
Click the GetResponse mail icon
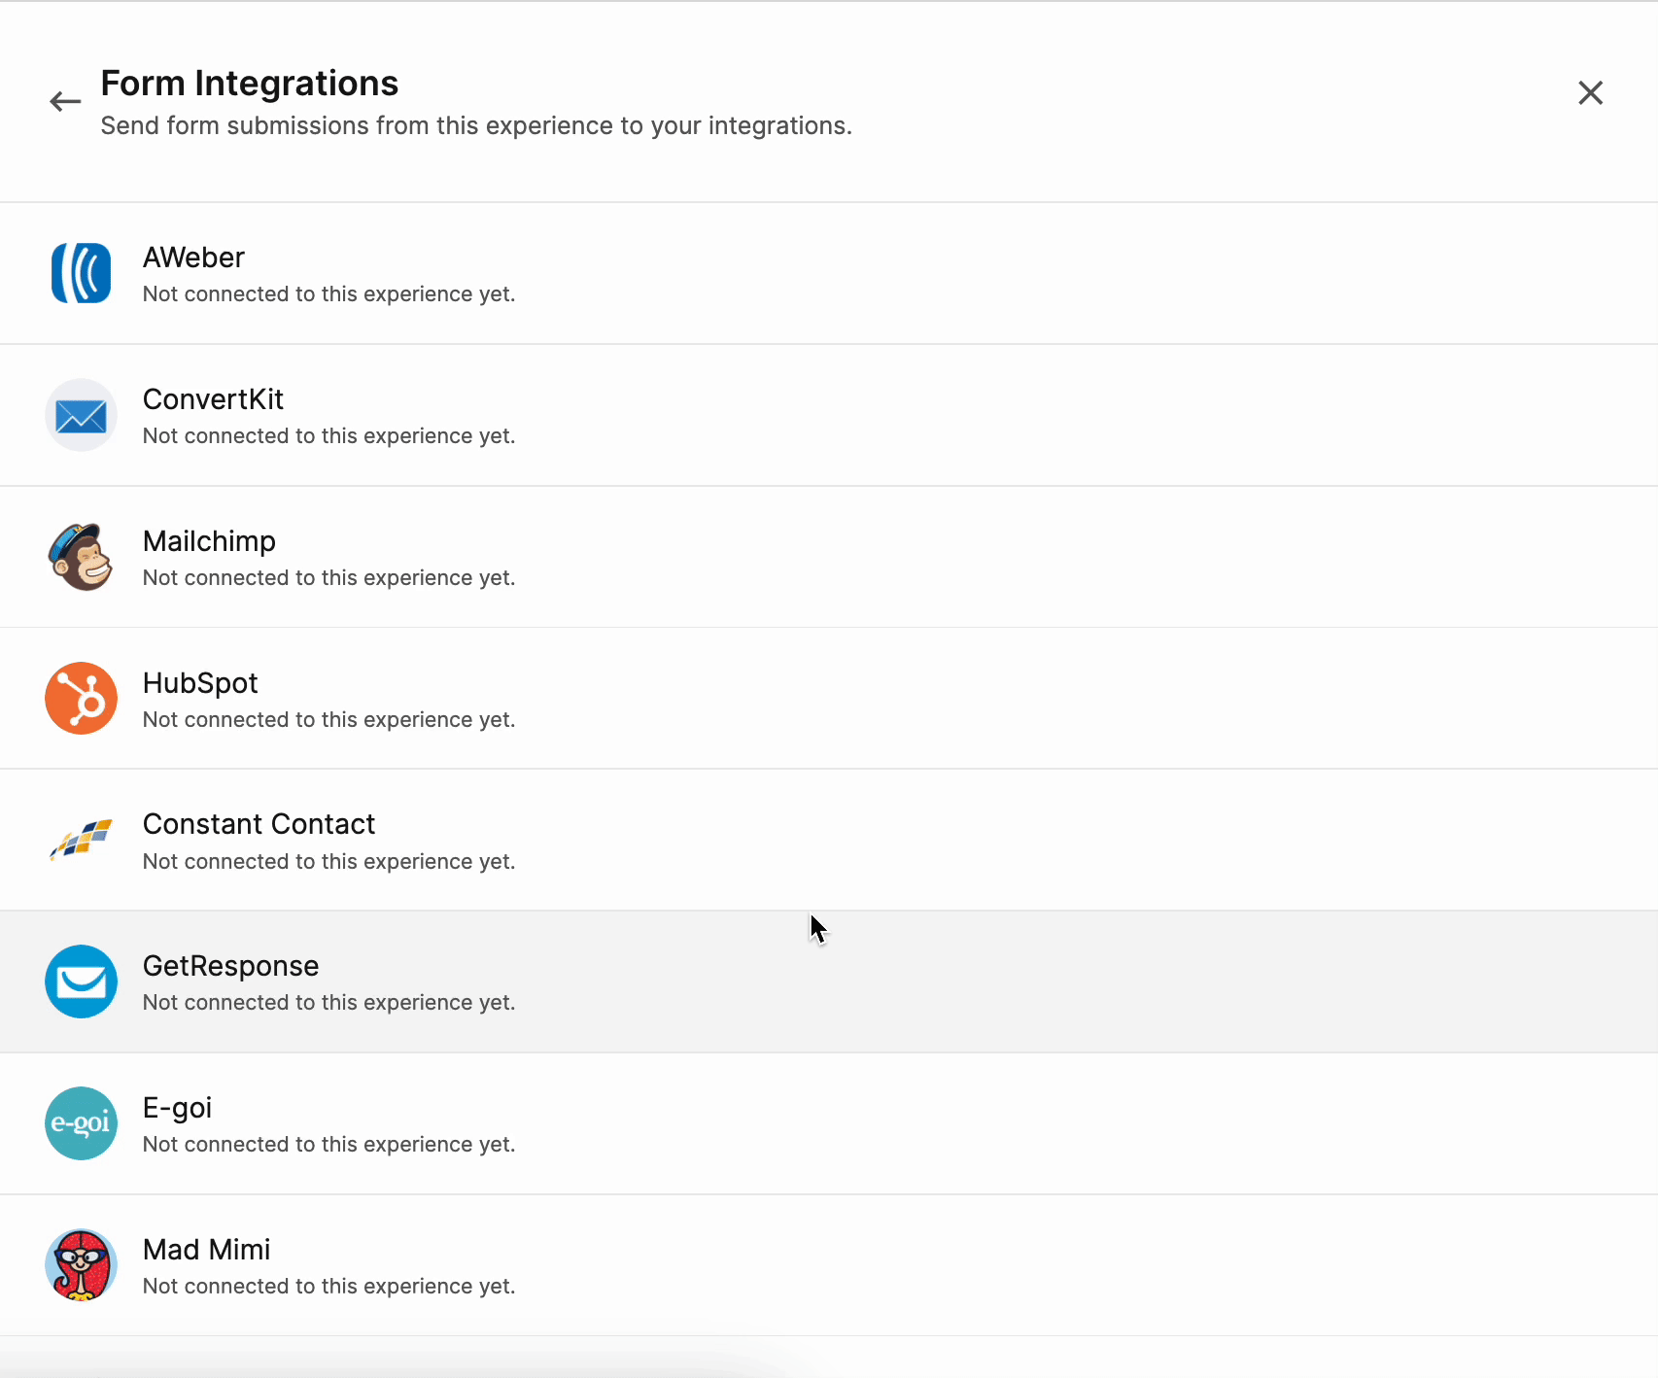coord(81,982)
